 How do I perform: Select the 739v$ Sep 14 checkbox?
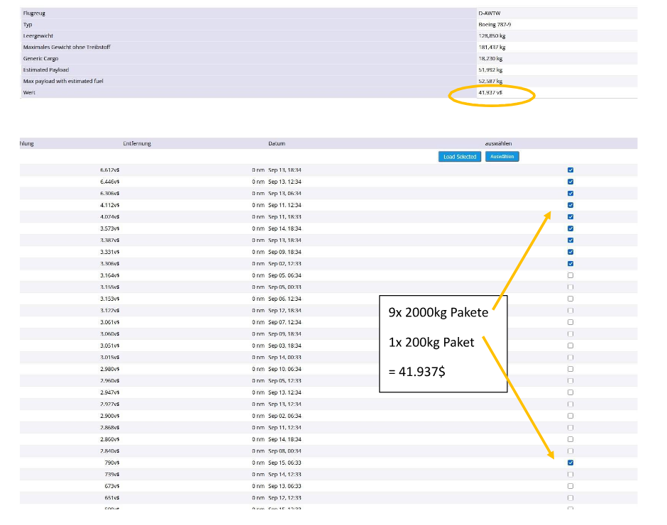pyautogui.click(x=570, y=474)
